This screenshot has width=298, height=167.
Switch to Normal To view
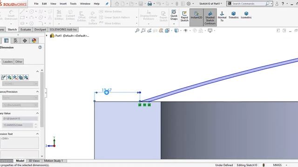tap(222, 16)
